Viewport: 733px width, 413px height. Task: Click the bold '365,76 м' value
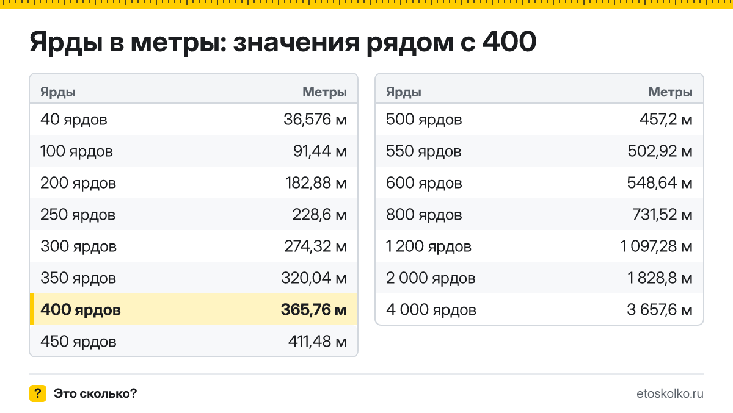(314, 310)
